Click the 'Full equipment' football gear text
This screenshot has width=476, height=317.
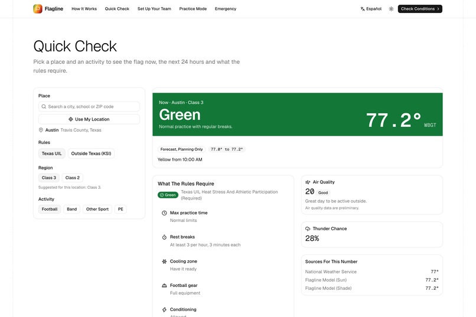[185, 293]
